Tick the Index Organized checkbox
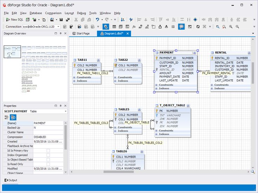The height and width of the screenshot is (193, 258). click(x=48, y=155)
